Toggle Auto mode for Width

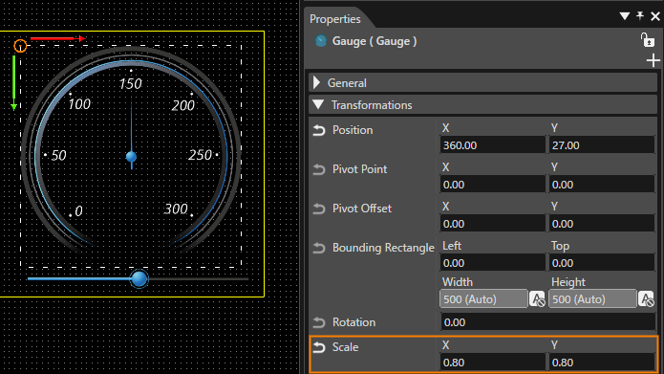[x=537, y=299]
